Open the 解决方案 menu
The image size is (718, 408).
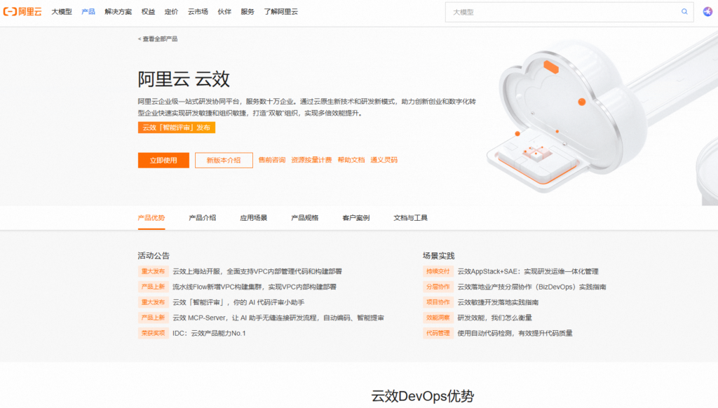tap(118, 12)
